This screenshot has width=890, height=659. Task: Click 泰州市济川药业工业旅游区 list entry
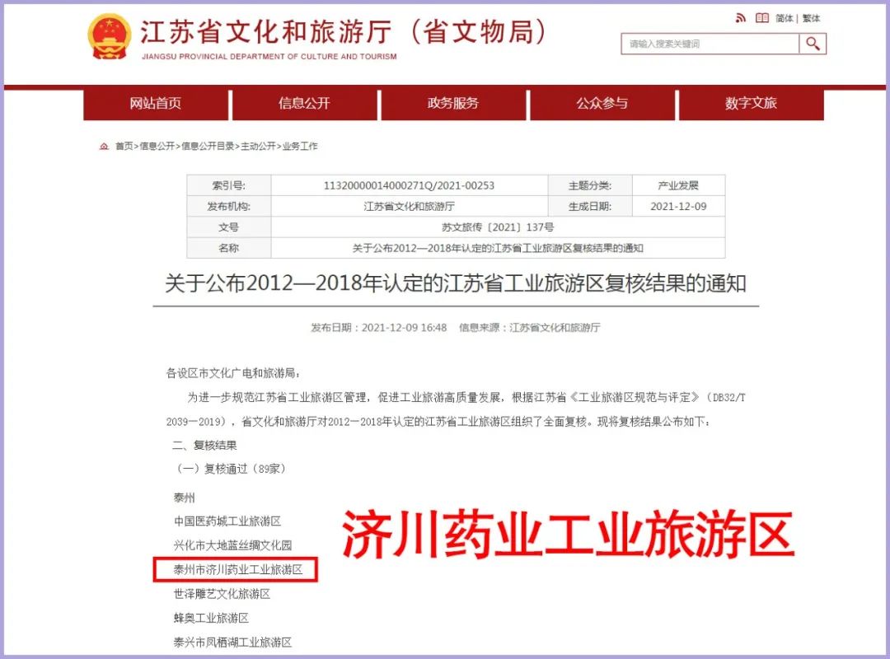point(238,569)
